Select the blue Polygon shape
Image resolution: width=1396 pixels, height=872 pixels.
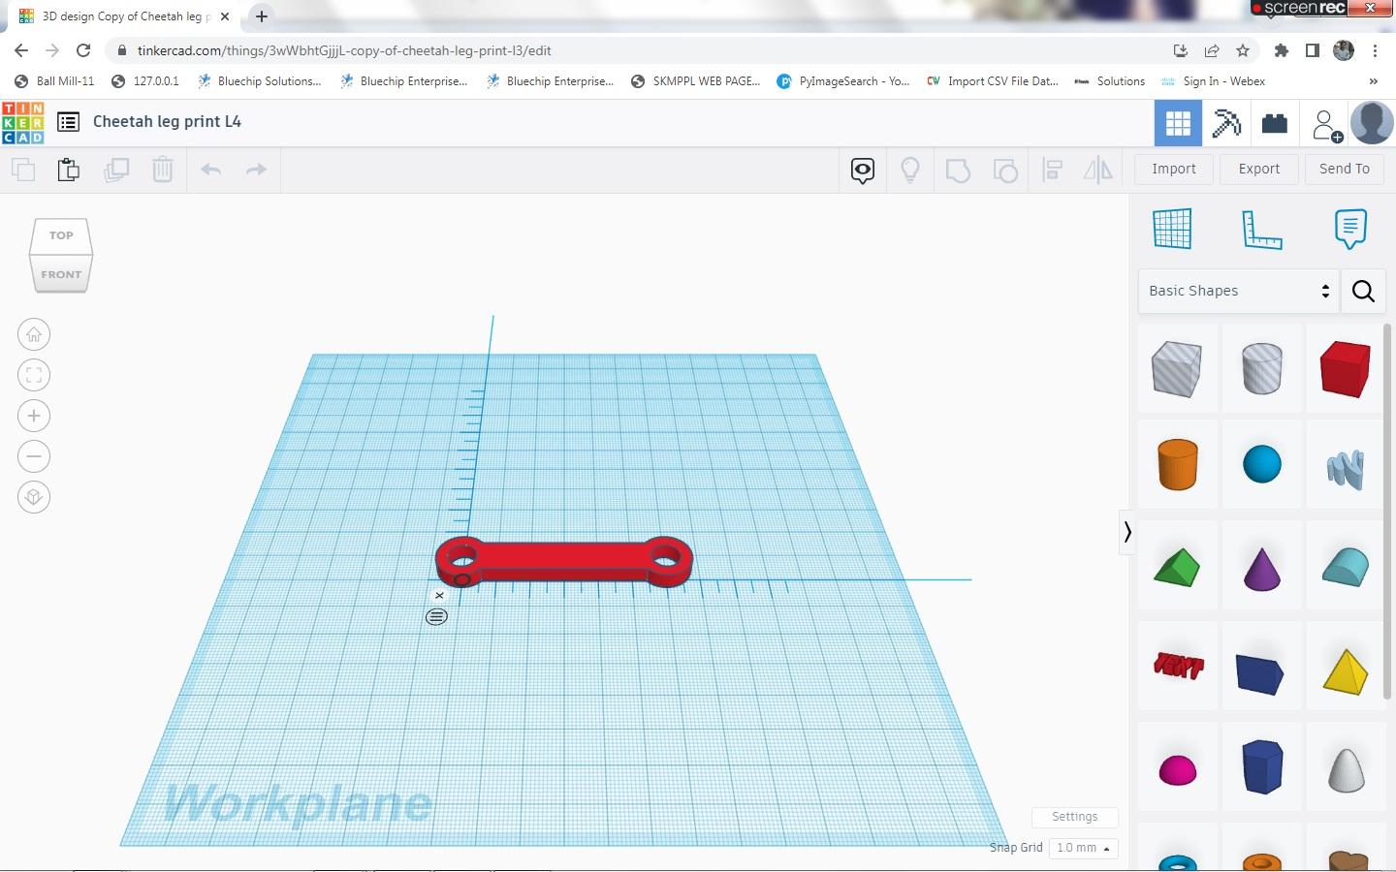pos(1262,766)
